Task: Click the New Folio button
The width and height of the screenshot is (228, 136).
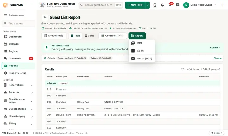Action: [135, 5]
